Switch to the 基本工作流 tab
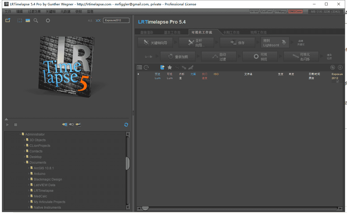The height and width of the screenshot is (214, 347). click(x=172, y=32)
